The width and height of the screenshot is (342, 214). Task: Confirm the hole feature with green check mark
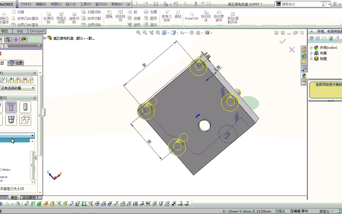282,41
